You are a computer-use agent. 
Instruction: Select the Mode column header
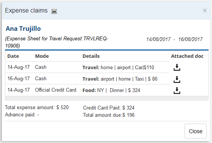[x=42, y=56]
